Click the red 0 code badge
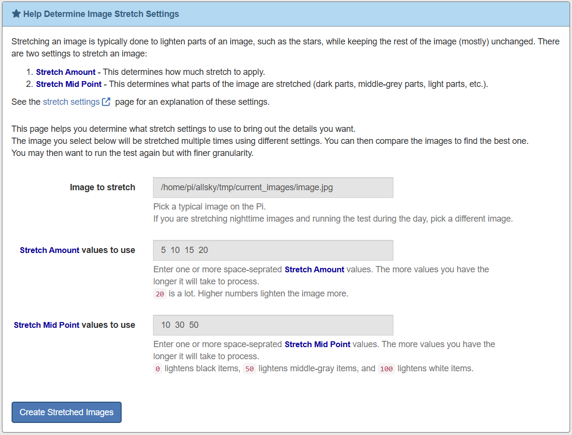 [157, 368]
